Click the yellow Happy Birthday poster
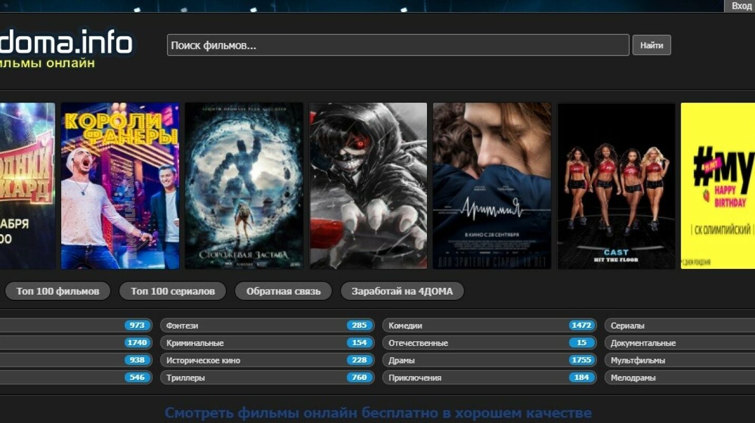This screenshot has height=423, width=755. (x=718, y=186)
